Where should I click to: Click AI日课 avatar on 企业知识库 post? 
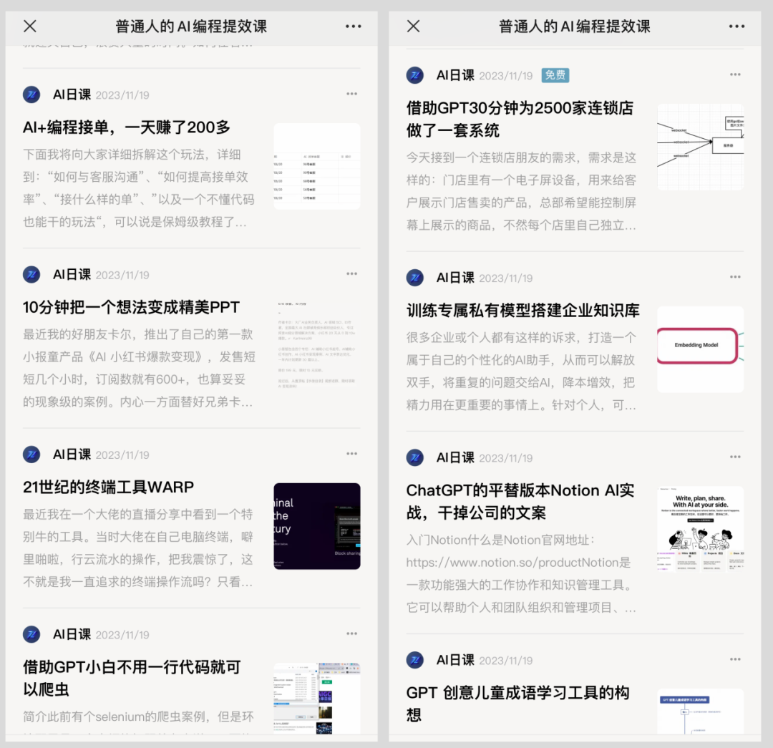(415, 278)
